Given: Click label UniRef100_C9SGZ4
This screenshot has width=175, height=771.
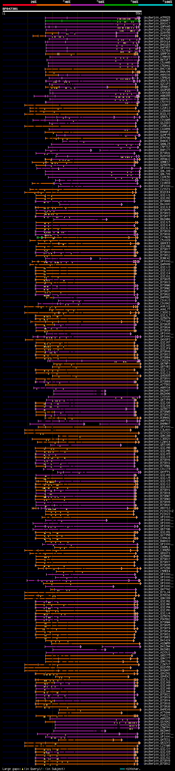Looking at the screenshot, I should coord(157,360).
